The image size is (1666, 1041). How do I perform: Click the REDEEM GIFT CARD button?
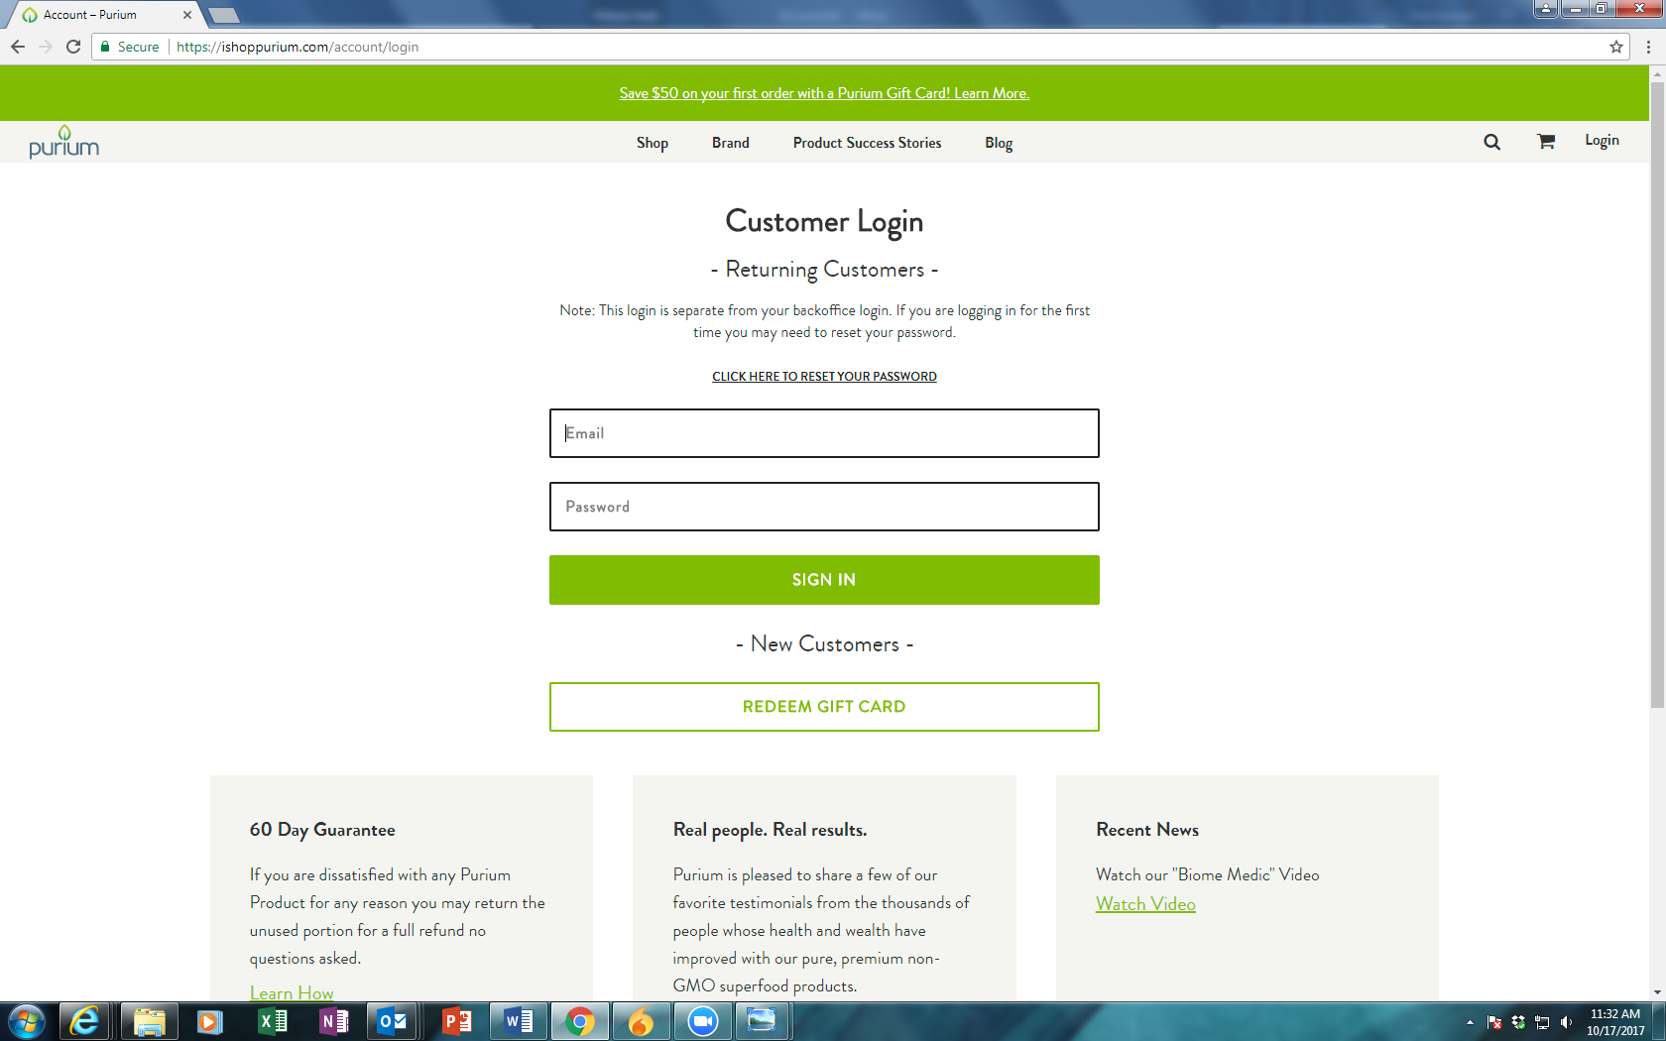coord(824,707)
